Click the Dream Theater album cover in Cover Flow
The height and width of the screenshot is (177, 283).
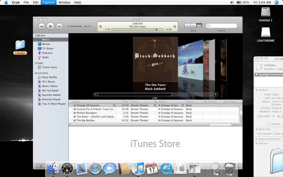(x=190, y=61)
